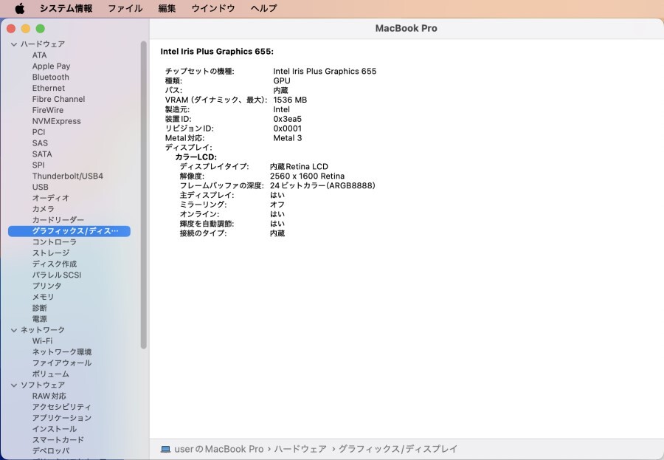Select デベロッパ in the sidebar
This screenshot has height=460, width=664.
(50, 451)
